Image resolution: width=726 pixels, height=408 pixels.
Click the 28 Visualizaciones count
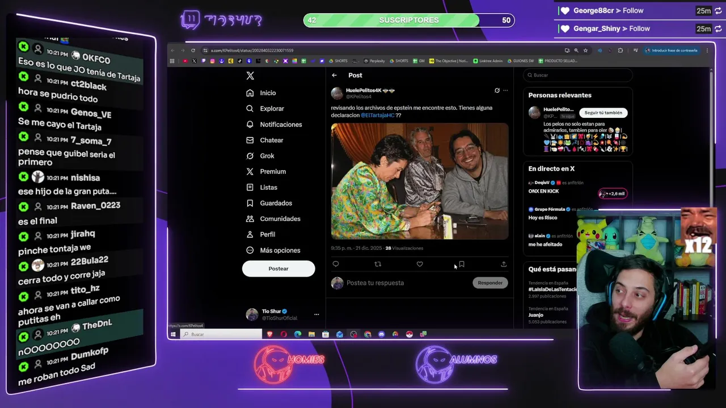click(x=404, y=248)
